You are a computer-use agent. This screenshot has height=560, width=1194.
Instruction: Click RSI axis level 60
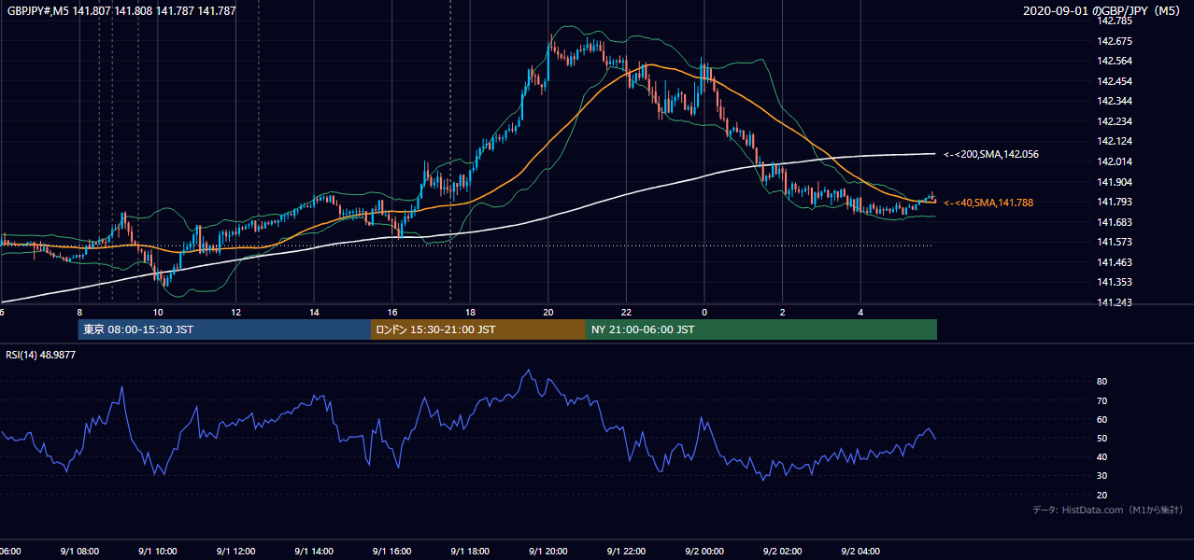pyautogui.click(x=1102, y=419)
